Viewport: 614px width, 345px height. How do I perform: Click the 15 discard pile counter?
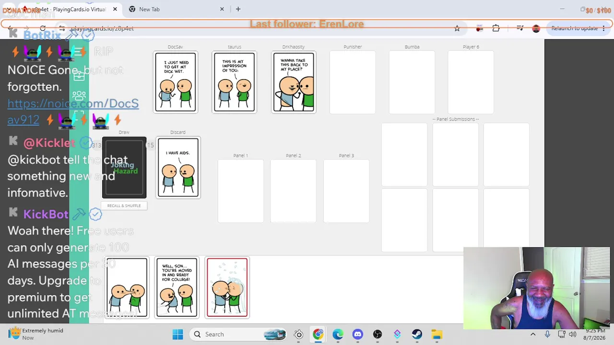tap(150, 145)
